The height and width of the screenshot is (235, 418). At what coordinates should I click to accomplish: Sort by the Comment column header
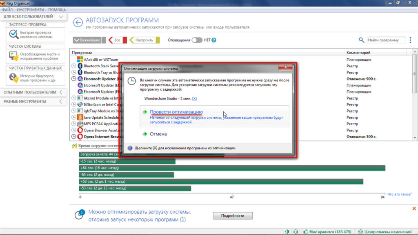[376, 53]
